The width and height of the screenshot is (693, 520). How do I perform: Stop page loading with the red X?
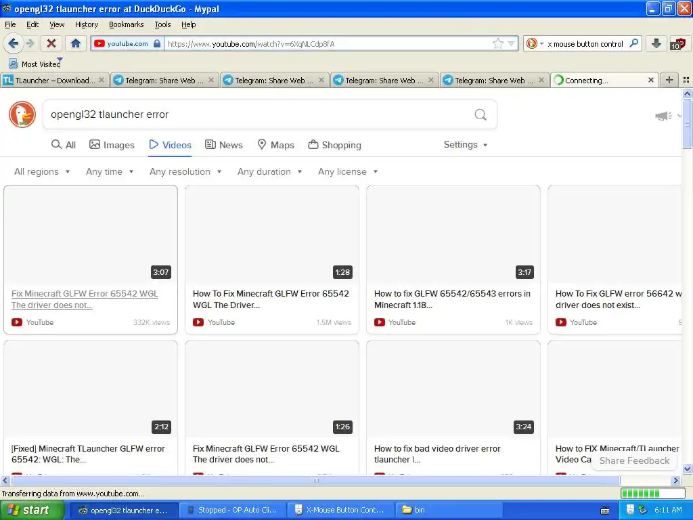click(x=51, y=43)
